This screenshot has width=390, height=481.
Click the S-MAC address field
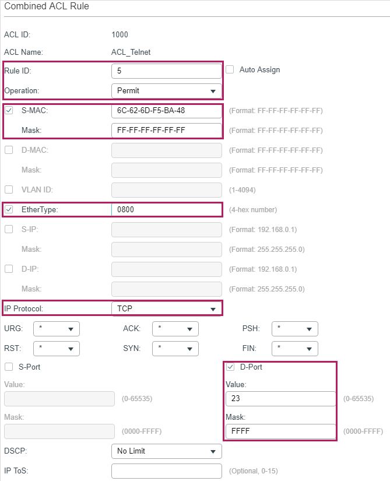tap(166, 111)
